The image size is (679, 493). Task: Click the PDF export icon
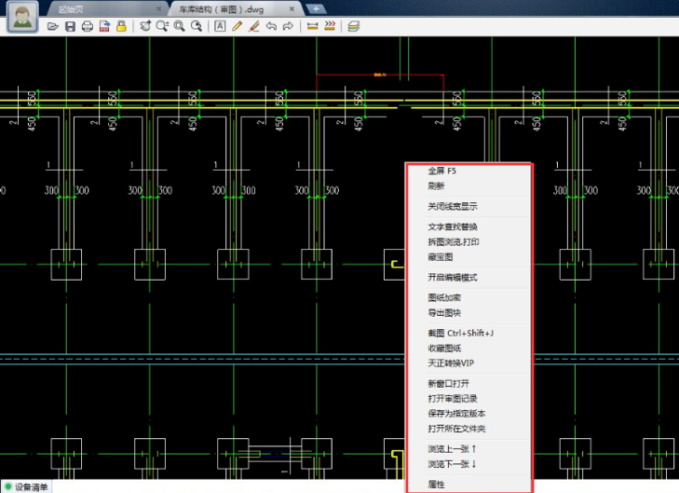103,26
